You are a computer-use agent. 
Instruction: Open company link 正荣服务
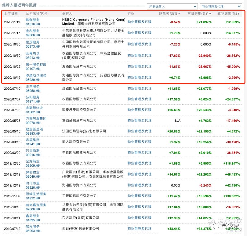click(x=33, y=86)
